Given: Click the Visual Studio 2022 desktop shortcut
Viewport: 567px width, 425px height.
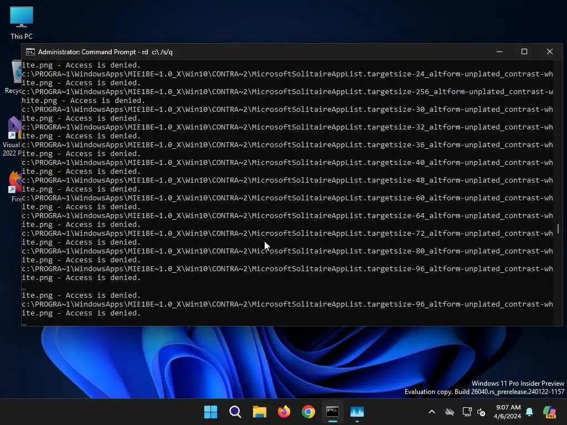Looking at the screenshot, I should 12,137.
